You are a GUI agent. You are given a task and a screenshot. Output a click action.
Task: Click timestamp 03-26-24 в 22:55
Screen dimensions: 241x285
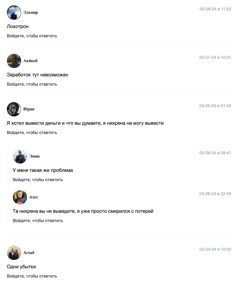(215, 194)
